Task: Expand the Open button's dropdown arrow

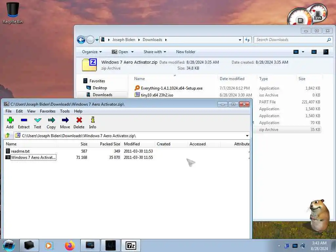Action: pyautogui.click(x=132, y=52)
